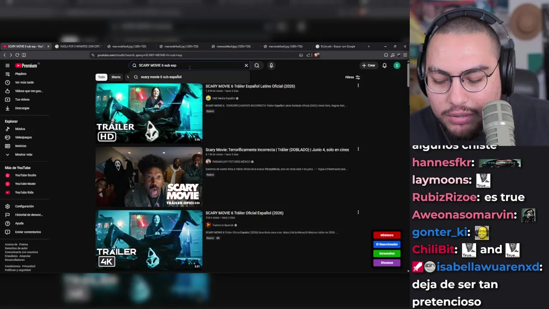This screenshot has height=309, width=549.
Task: Open YouTube Studio link
Action: coord(25,175)
